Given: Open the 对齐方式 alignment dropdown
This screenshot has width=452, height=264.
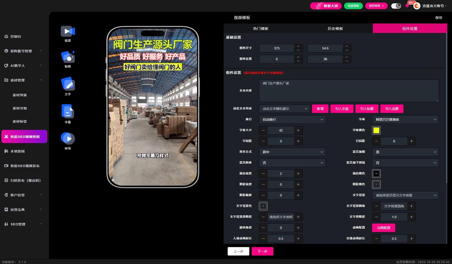Looking at the screenshot, I should [x=292, y=152].
